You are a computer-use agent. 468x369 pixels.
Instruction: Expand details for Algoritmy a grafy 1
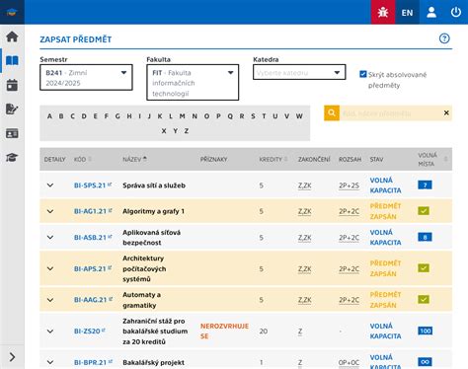50,211
